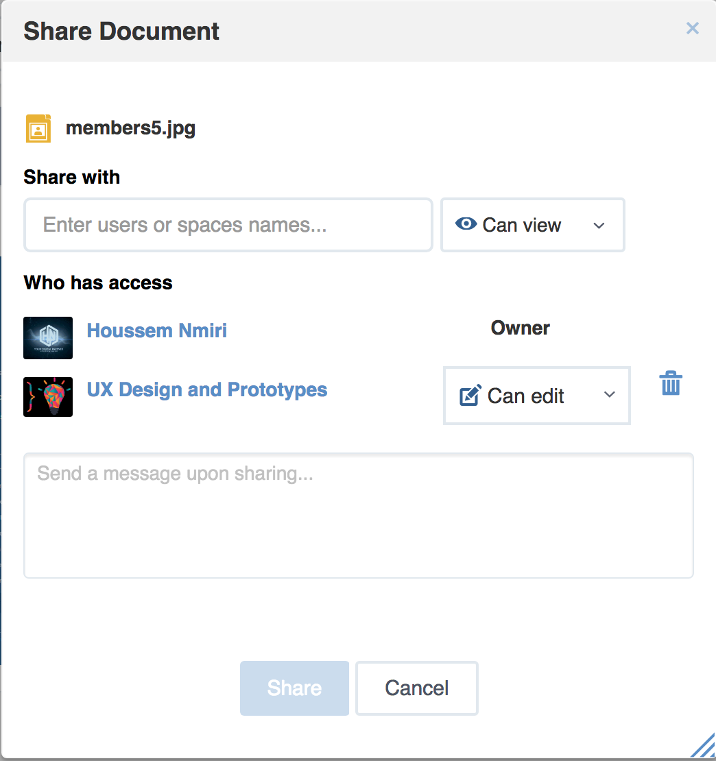Focus the users or spaces names field
The image size is (716, 761).
point(228,225)
